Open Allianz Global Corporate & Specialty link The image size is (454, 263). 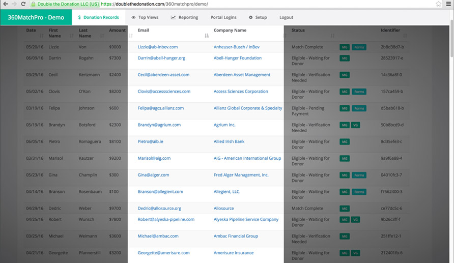click(247, 108)
